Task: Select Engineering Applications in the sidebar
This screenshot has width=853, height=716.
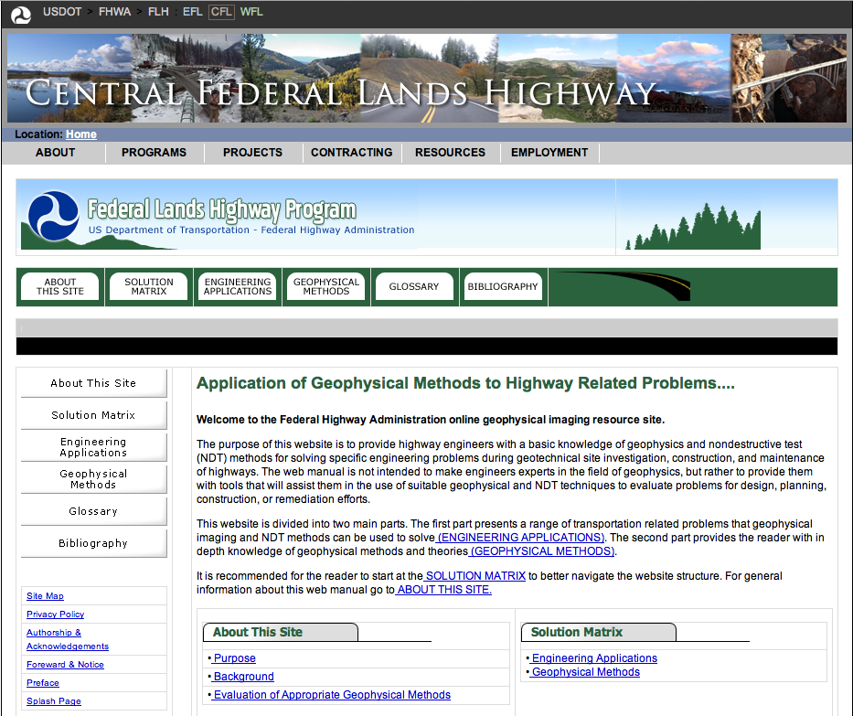Action: (93, 447)
